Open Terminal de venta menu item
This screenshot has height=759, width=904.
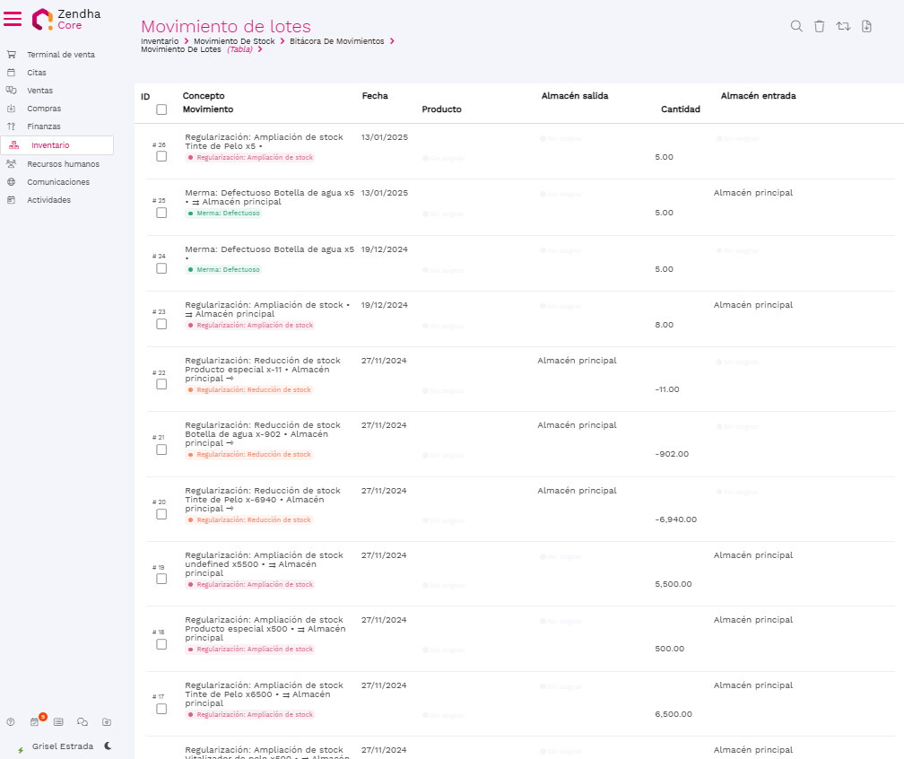60,55
